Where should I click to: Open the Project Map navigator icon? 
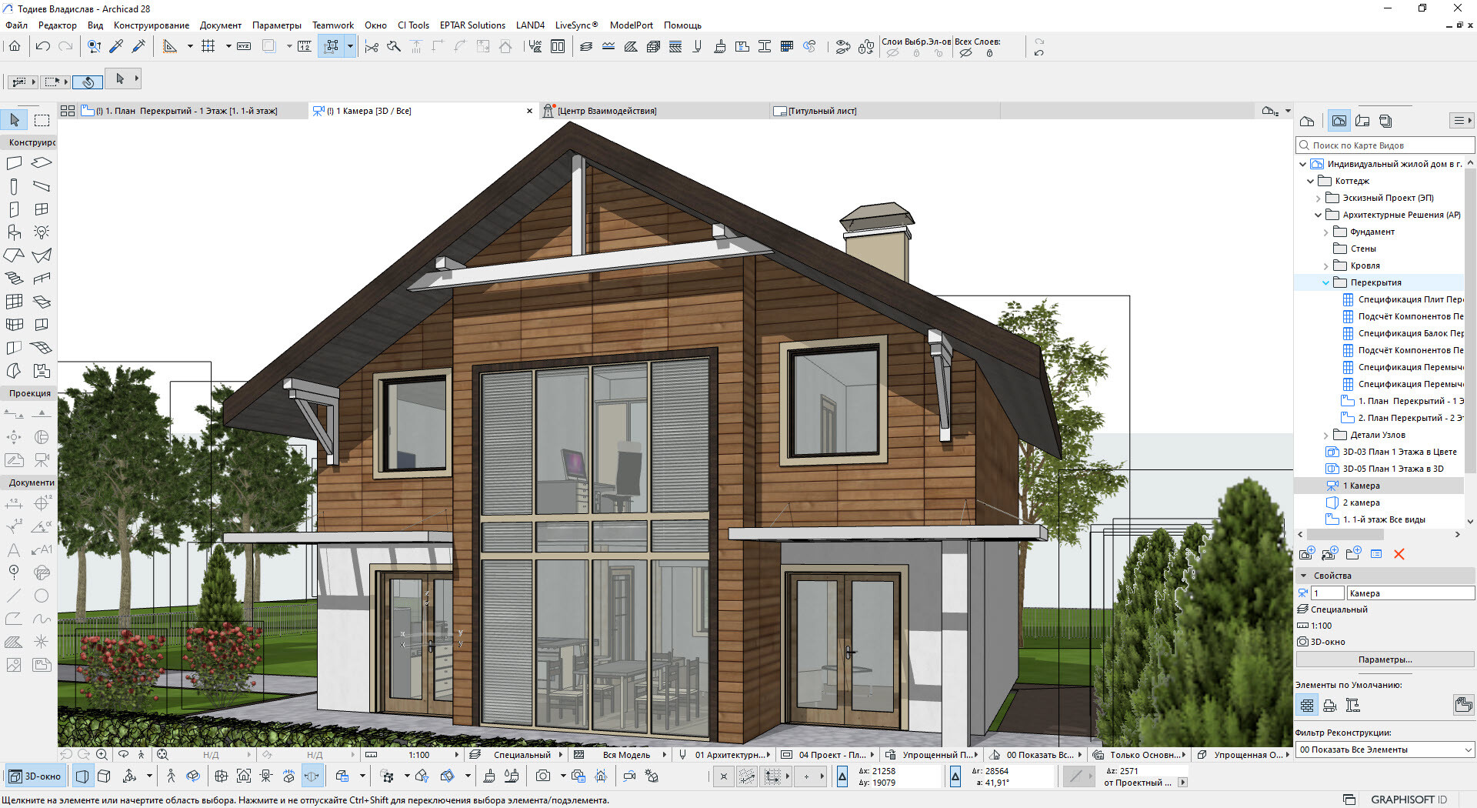coord(1307,121)
